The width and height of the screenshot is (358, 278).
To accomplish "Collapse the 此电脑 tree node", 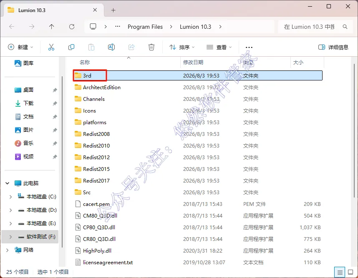I will [8, 183].
